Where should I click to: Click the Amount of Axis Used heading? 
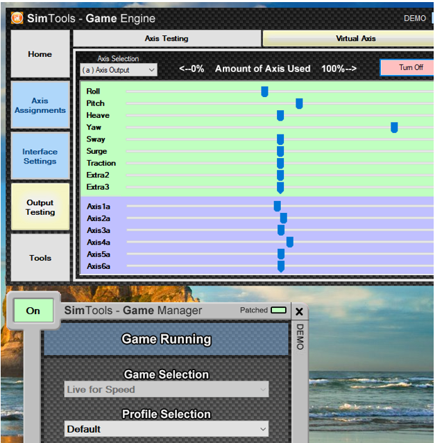point(263,69)
